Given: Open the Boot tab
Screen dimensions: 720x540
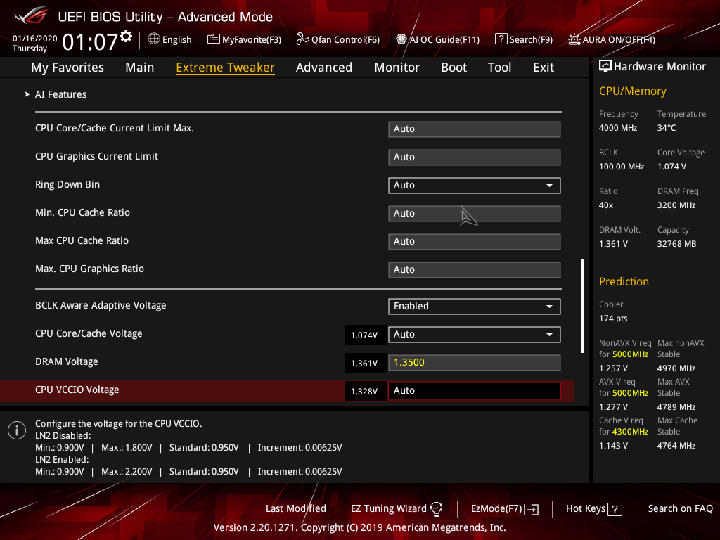Looking at the screenshot, I should (454, 67).
